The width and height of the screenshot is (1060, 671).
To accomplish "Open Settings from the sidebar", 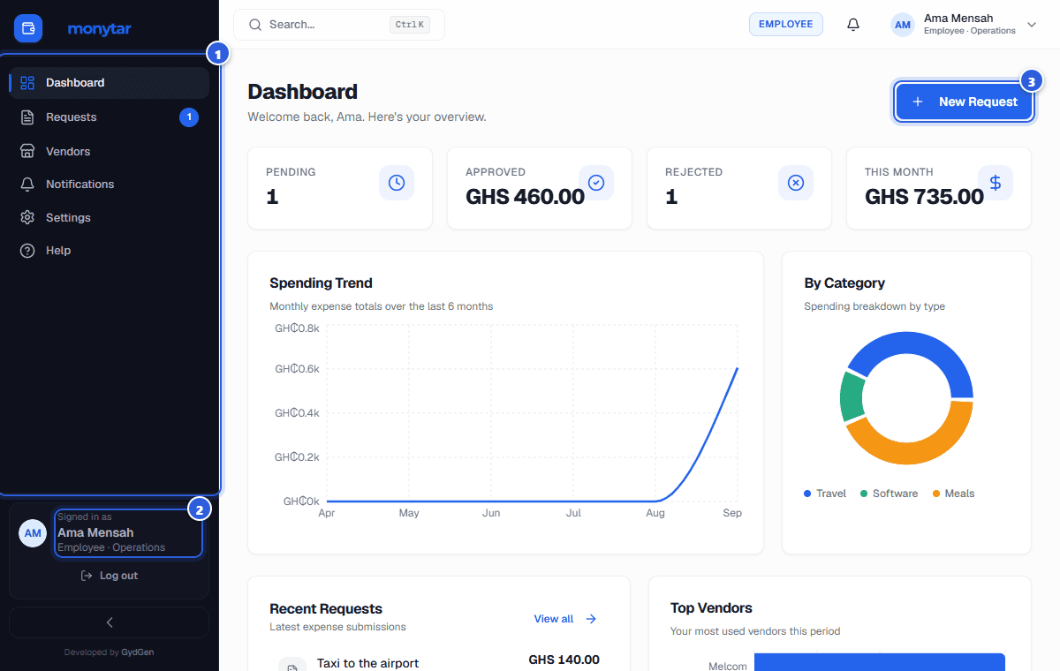I will tap(110, 217).
